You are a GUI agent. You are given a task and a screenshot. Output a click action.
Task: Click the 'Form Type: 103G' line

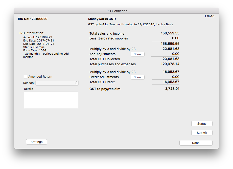[x=35, y=50]
